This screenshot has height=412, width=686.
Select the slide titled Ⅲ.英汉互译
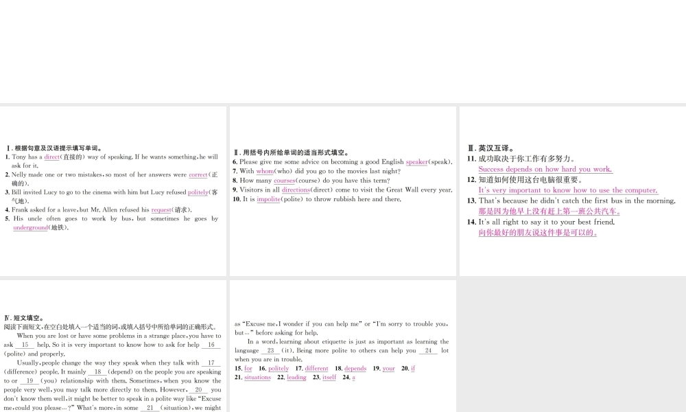(573, 191)
